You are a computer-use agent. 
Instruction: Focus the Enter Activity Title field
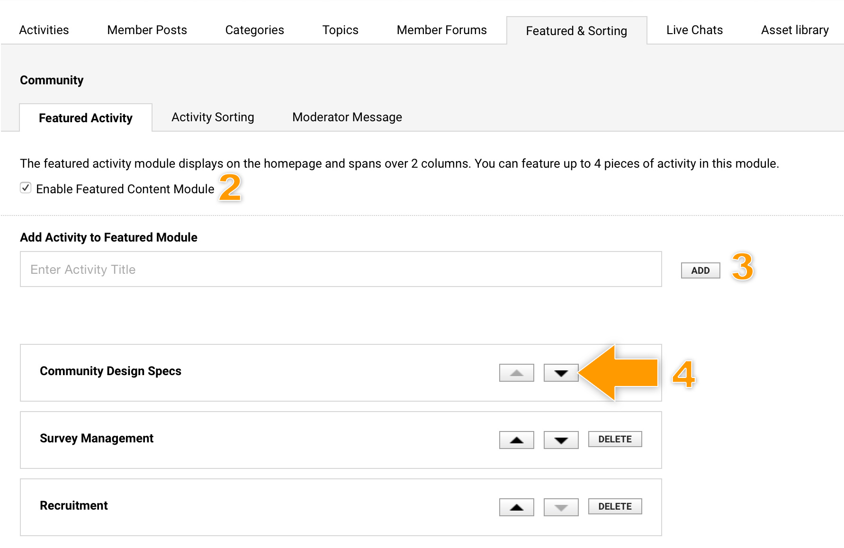(341, 269)
